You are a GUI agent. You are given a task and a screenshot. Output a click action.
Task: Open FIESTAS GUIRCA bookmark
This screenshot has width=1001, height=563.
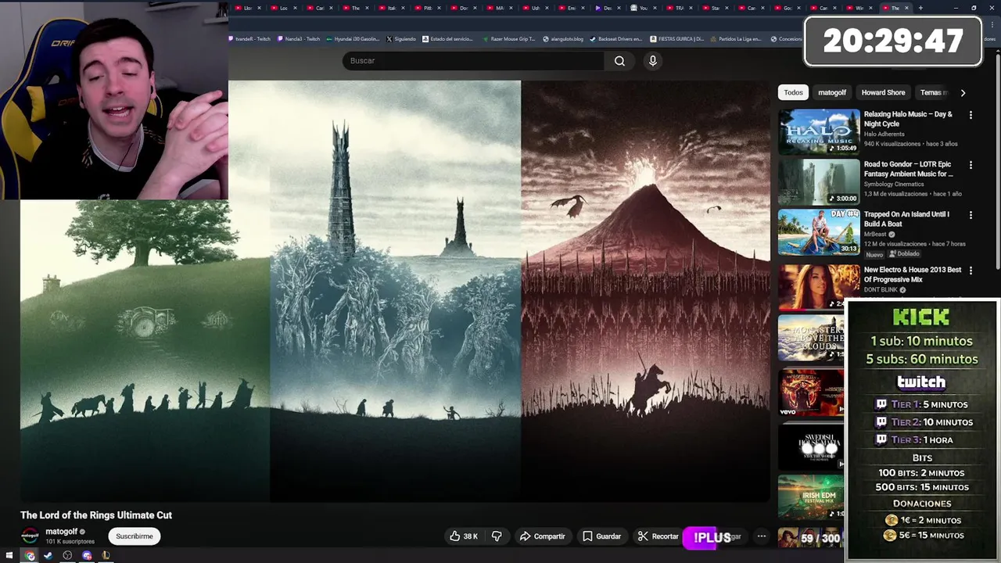[x=677, y=38]
